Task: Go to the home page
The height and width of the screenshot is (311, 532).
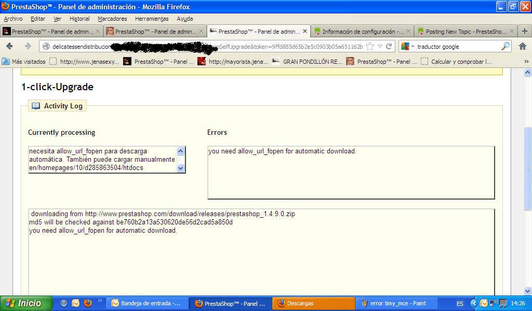Action: [x=523, y=46]
